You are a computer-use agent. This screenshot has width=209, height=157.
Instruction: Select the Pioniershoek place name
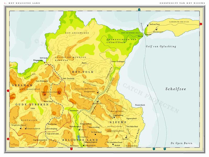point(140,105)
